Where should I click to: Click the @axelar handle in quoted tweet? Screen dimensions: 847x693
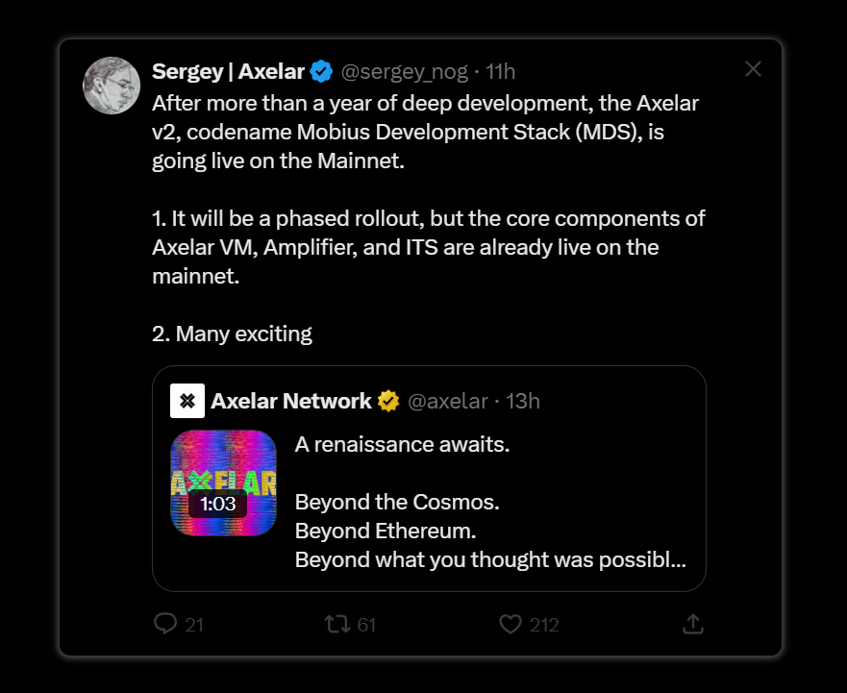(x=448, y=401)
